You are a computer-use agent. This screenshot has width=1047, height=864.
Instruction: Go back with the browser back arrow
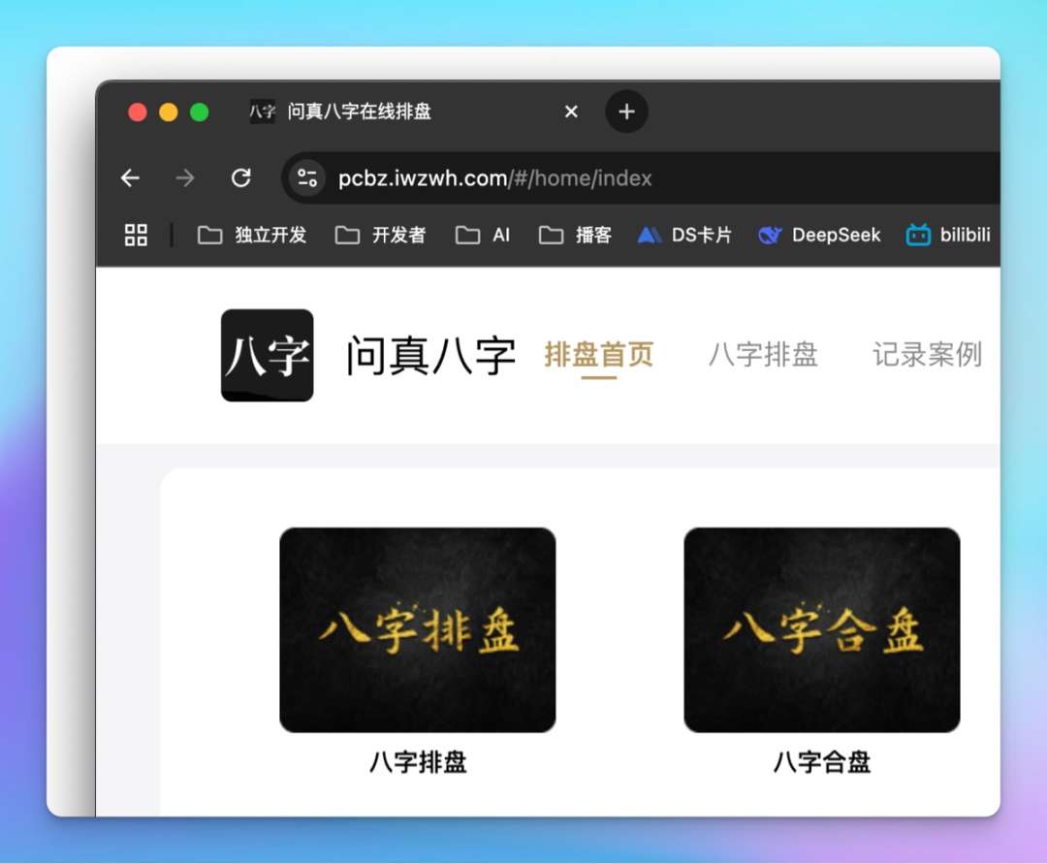point(130,178)
